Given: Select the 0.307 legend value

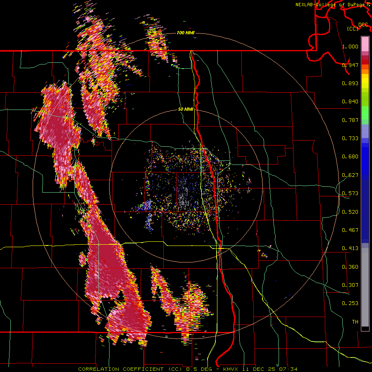Looking at the screenshot, I should (x=350, y=285).
